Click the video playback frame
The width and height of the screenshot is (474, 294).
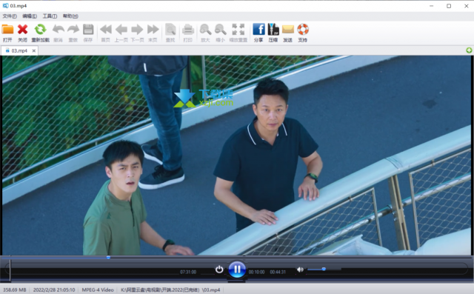(237, 155)
